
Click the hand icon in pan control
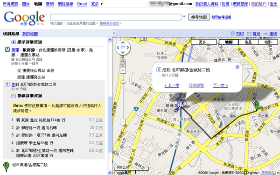pyautogui.click(x=123, y=48)
